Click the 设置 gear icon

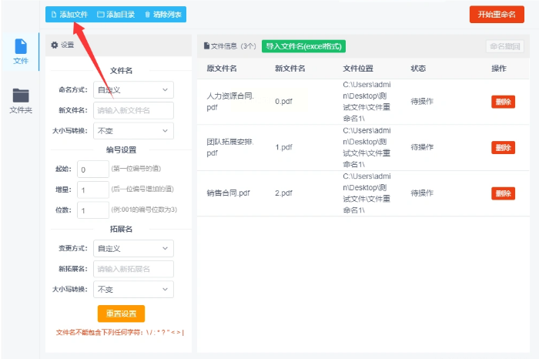[55, 45]
